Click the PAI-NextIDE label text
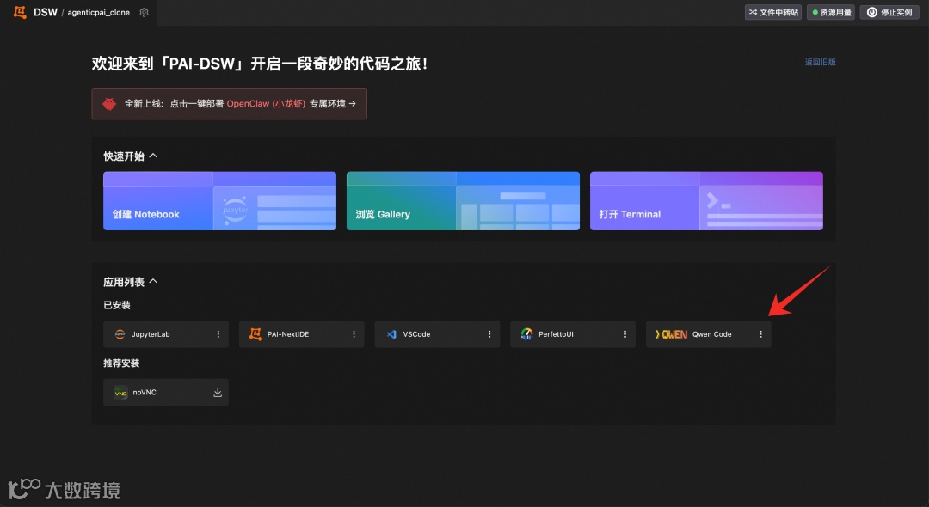 [x=288, y=334]
